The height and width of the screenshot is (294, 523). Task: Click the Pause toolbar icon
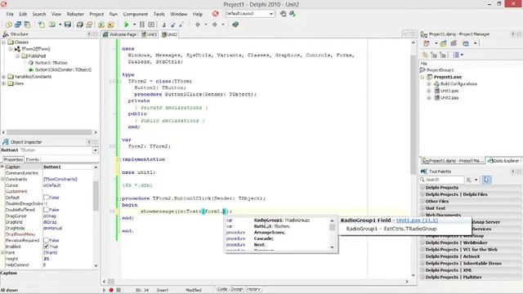coord(142,24)
